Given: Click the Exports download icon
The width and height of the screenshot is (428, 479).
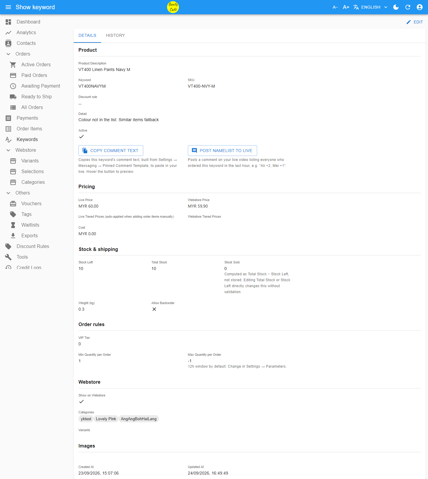Looking at the screenshot, I should coord(13,235).
